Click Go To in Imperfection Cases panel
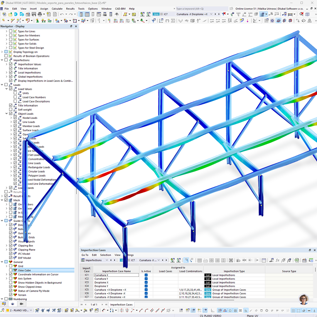The image size is (317, 317). click(x=85, y=255)
